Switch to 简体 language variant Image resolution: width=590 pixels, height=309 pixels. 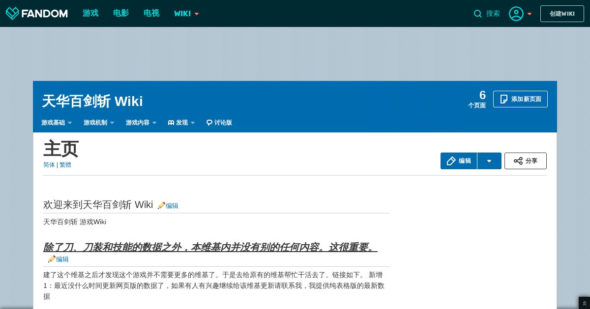49,165
